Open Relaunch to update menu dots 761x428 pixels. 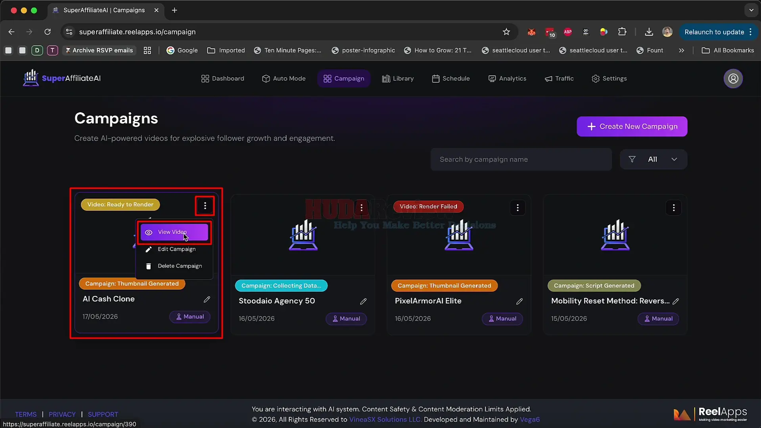click(751, 32)
